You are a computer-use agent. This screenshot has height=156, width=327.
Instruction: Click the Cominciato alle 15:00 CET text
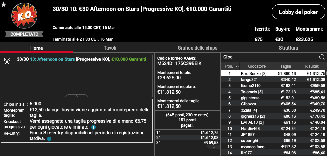pyautogui.click(x=84, y=28)
